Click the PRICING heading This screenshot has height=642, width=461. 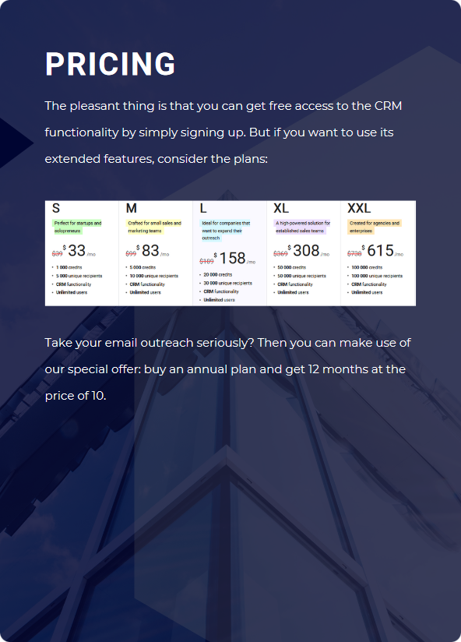pos(111,64)
